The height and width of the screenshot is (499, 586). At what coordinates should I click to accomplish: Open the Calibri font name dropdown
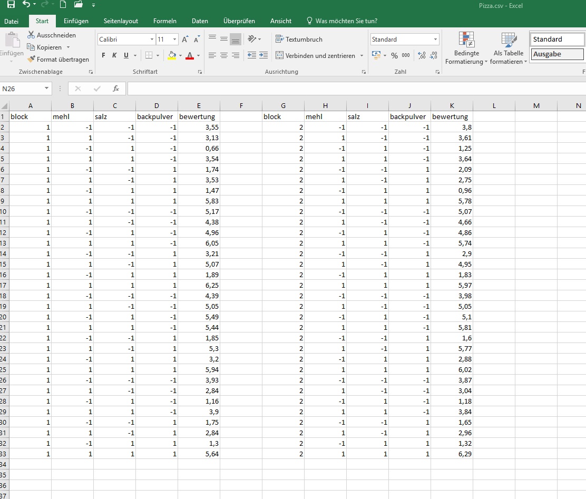point(152,40)
